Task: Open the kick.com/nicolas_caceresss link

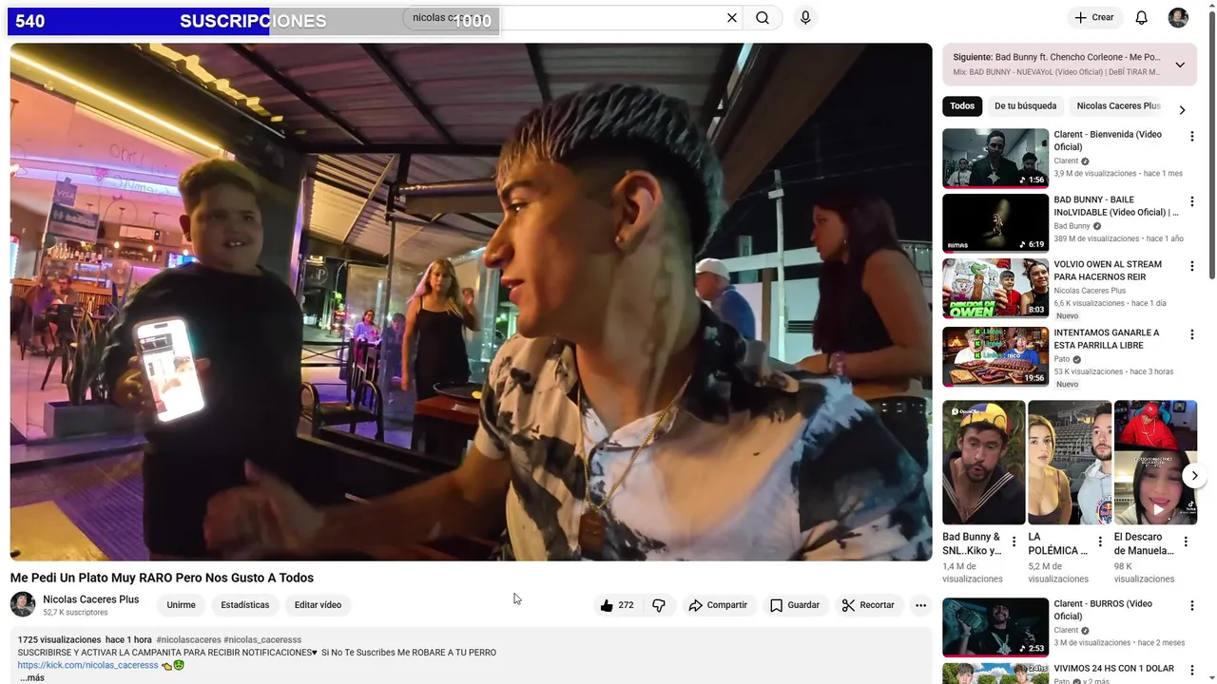Action: [x=87, y=665]
